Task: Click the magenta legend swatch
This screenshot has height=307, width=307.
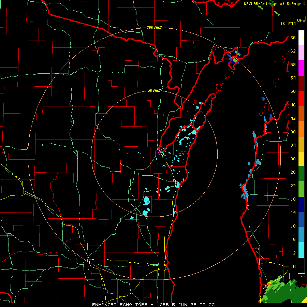Action: click(x=301, y=68)
